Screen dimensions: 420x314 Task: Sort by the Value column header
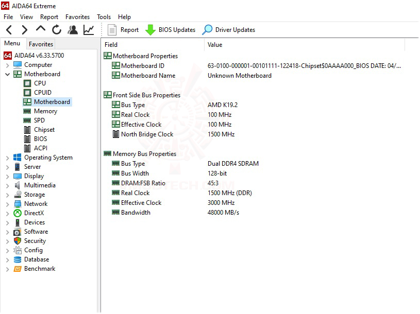coord(305,45)
